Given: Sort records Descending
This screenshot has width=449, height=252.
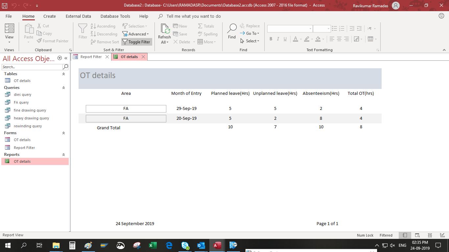Looking at the screenshot, I should [104, 34].
